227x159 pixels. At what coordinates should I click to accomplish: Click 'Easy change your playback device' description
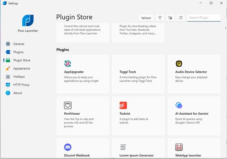point(191,79)
